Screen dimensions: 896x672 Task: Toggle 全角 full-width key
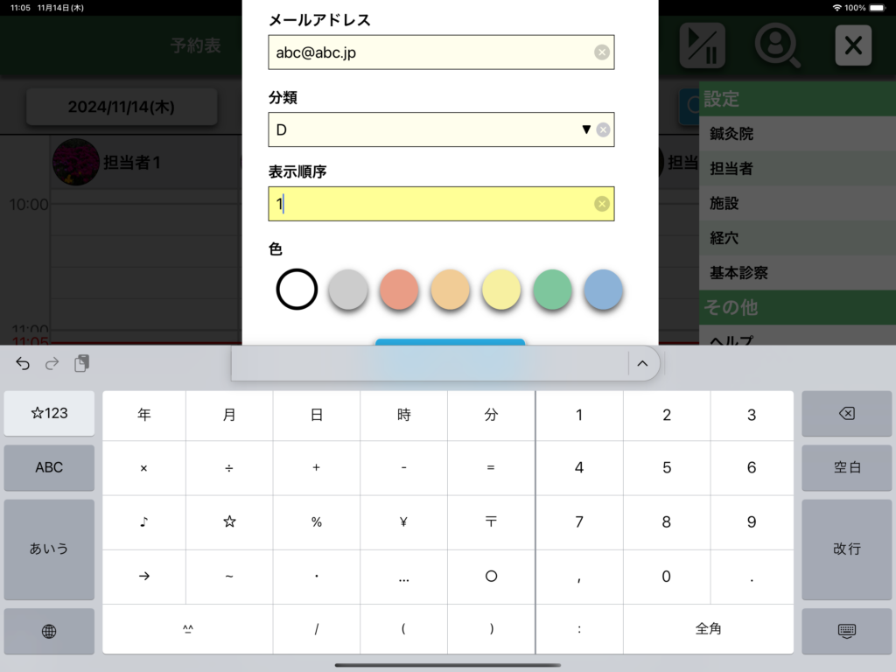point(708,628)
